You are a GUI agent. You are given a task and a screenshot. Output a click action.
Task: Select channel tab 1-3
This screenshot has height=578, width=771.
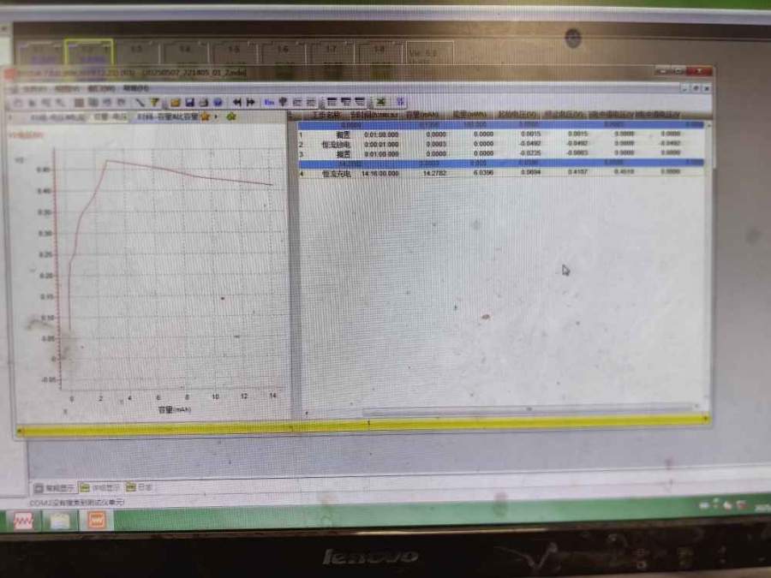137,54
